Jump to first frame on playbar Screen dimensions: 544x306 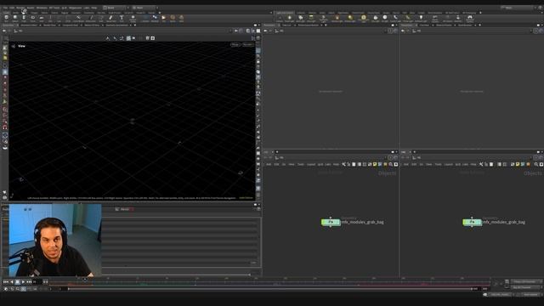point(6,281)
